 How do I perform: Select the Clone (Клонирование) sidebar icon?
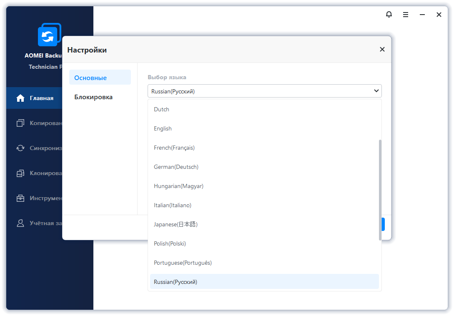pos(20,173)
